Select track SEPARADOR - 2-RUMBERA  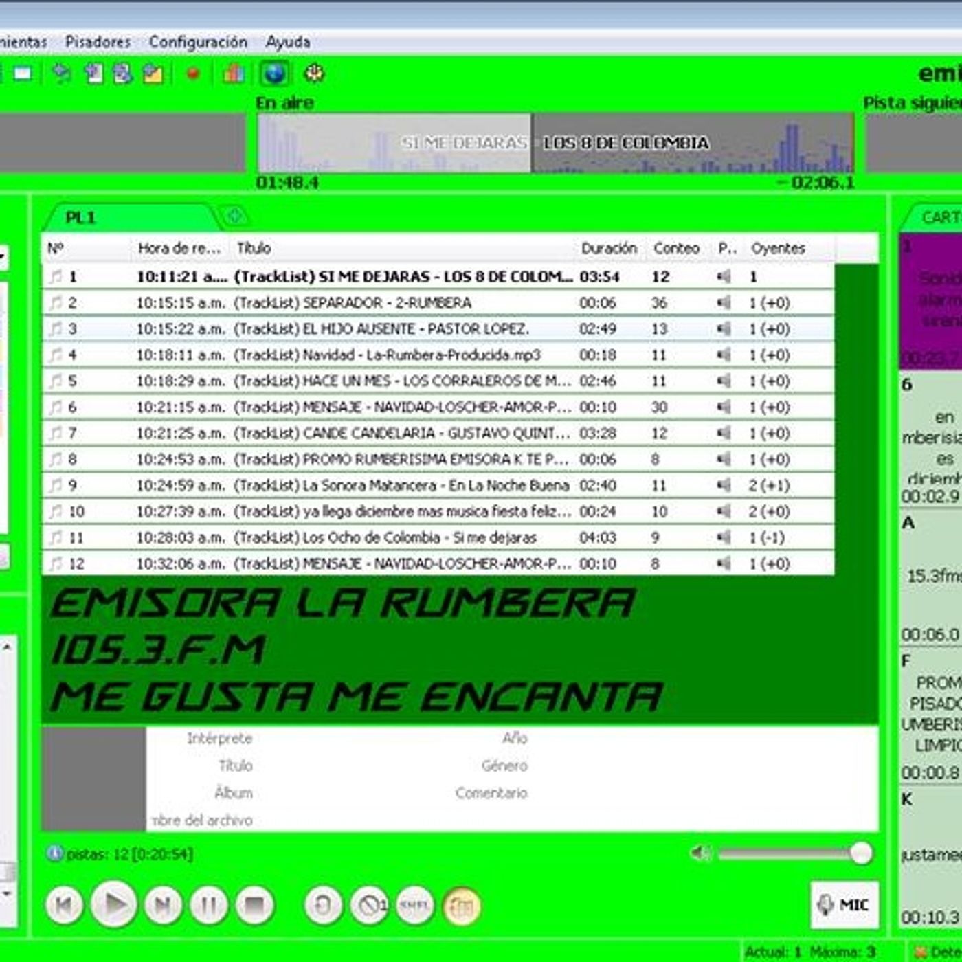click(x=438, y=303)
